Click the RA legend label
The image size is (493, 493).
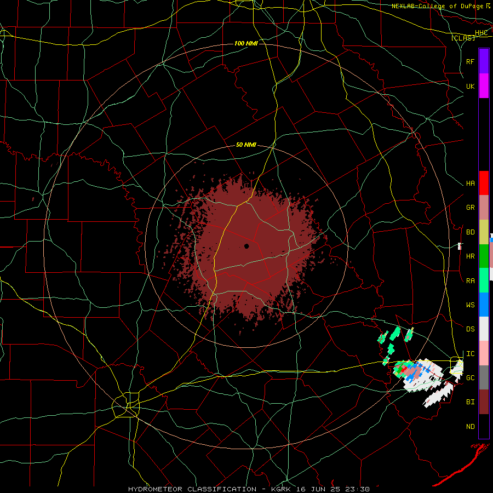point(471,281)
